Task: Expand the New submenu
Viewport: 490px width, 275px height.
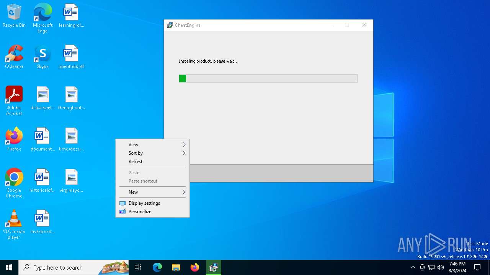Action: (152, 192)
